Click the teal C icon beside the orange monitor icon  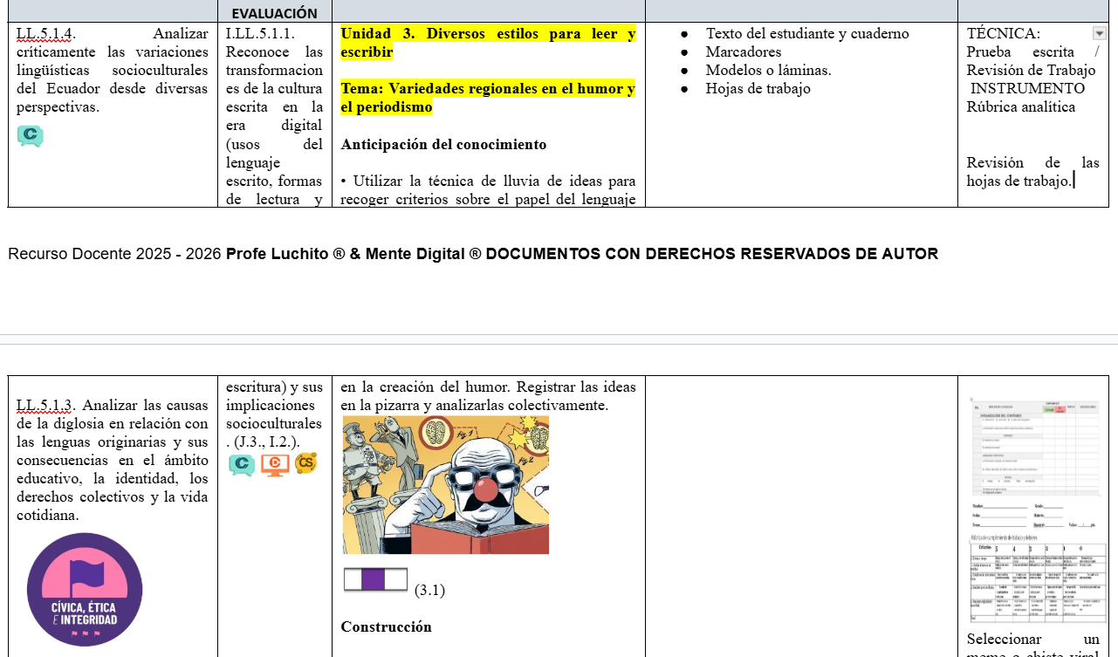click(x=242, y=465)
